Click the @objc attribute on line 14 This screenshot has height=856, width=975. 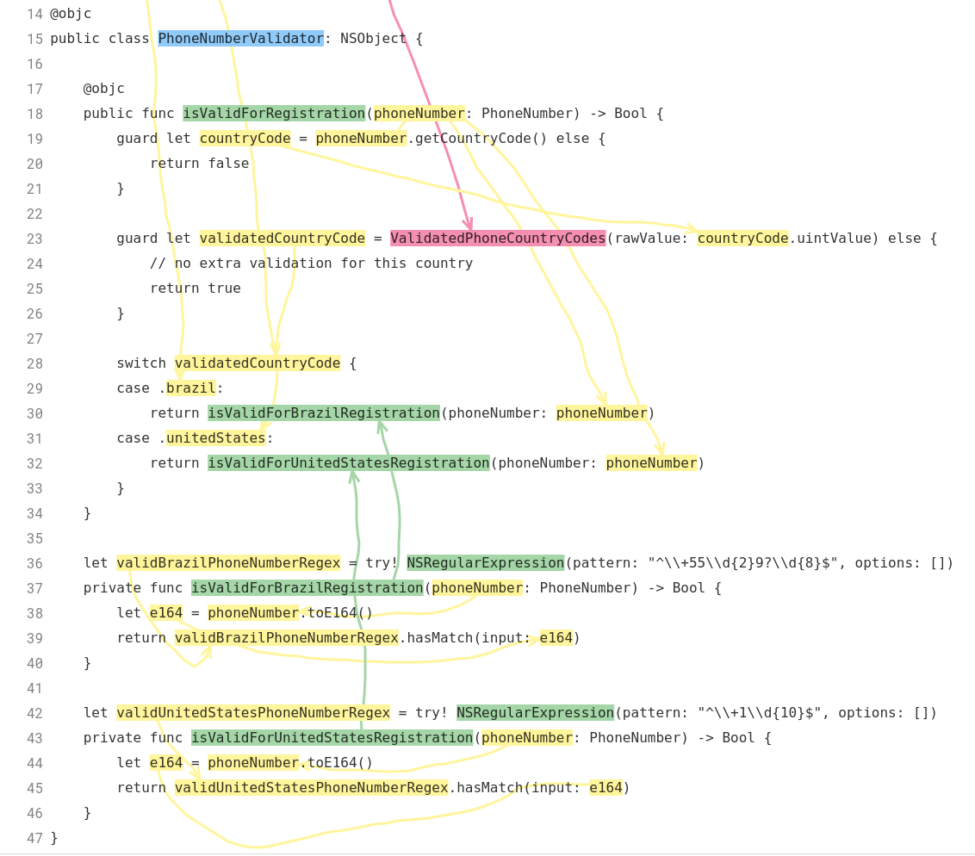point(71,13)
